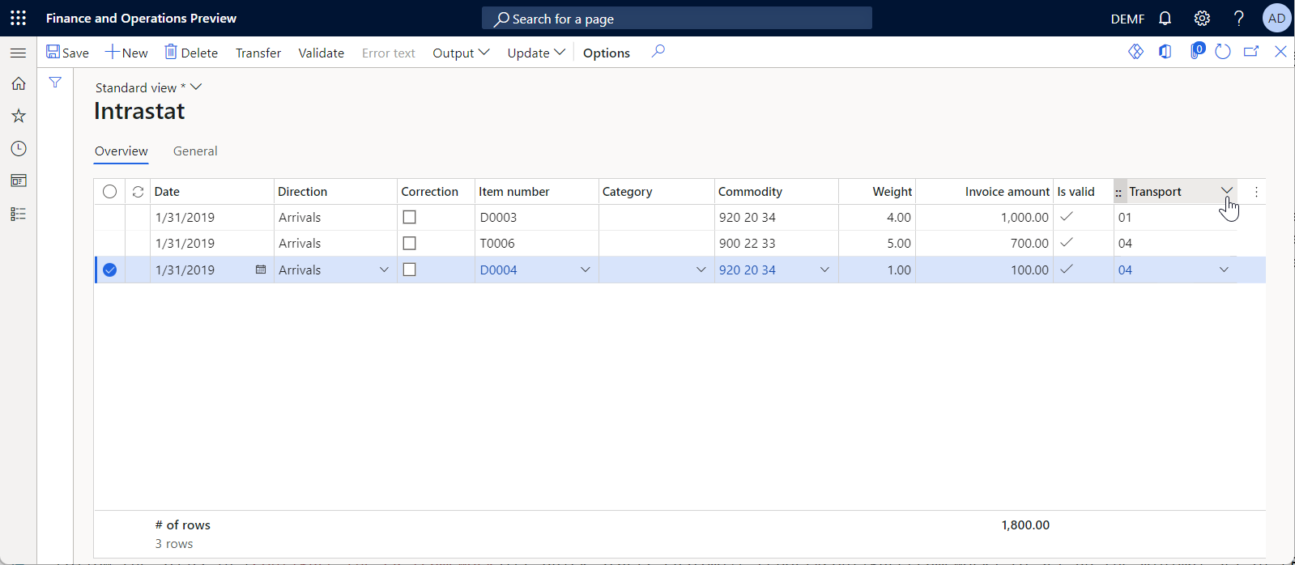Open the D0004 item link
Image resolution: width=1295 pixels, height=565 pixels.
point(498,270)
